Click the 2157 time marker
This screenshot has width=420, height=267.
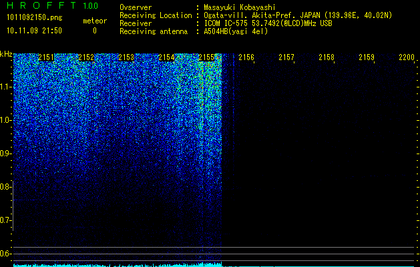click(x=286, y=57)
